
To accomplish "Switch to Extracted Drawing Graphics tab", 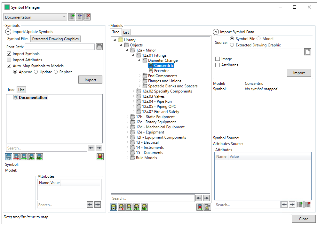I will click(55, 39).
